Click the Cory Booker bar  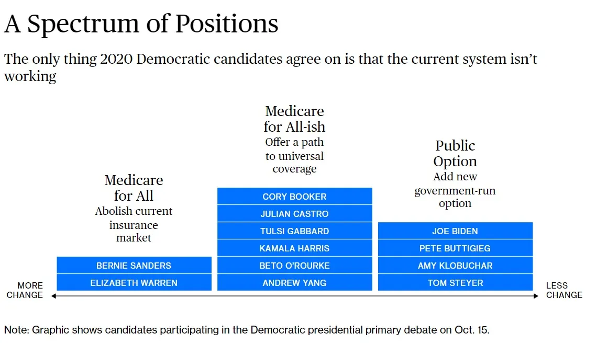[x=294, y=197]
